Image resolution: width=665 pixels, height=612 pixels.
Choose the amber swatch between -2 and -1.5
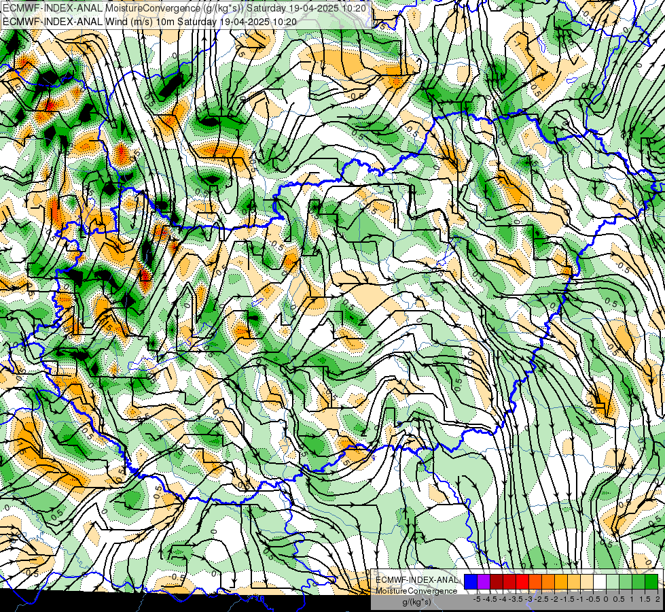[x=561, y=582]
